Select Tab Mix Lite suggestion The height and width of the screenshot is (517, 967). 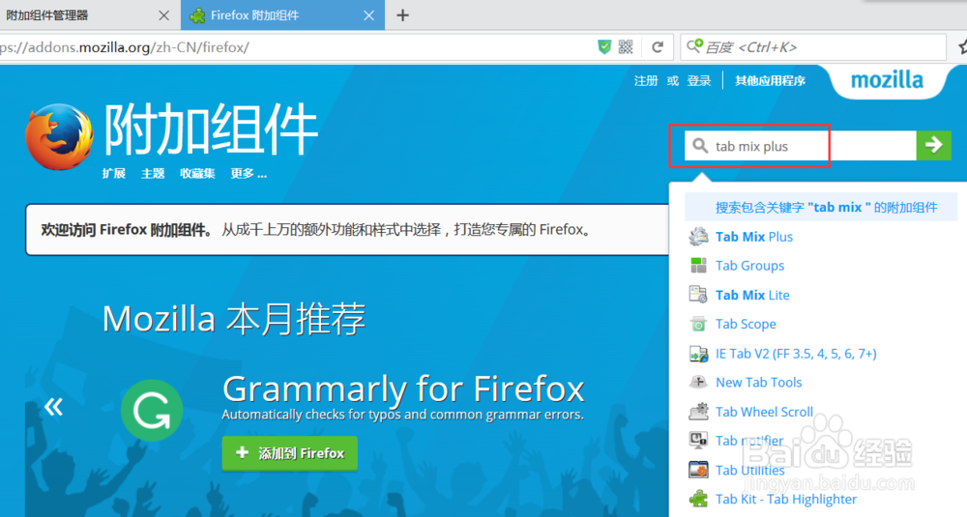point(752,295)
